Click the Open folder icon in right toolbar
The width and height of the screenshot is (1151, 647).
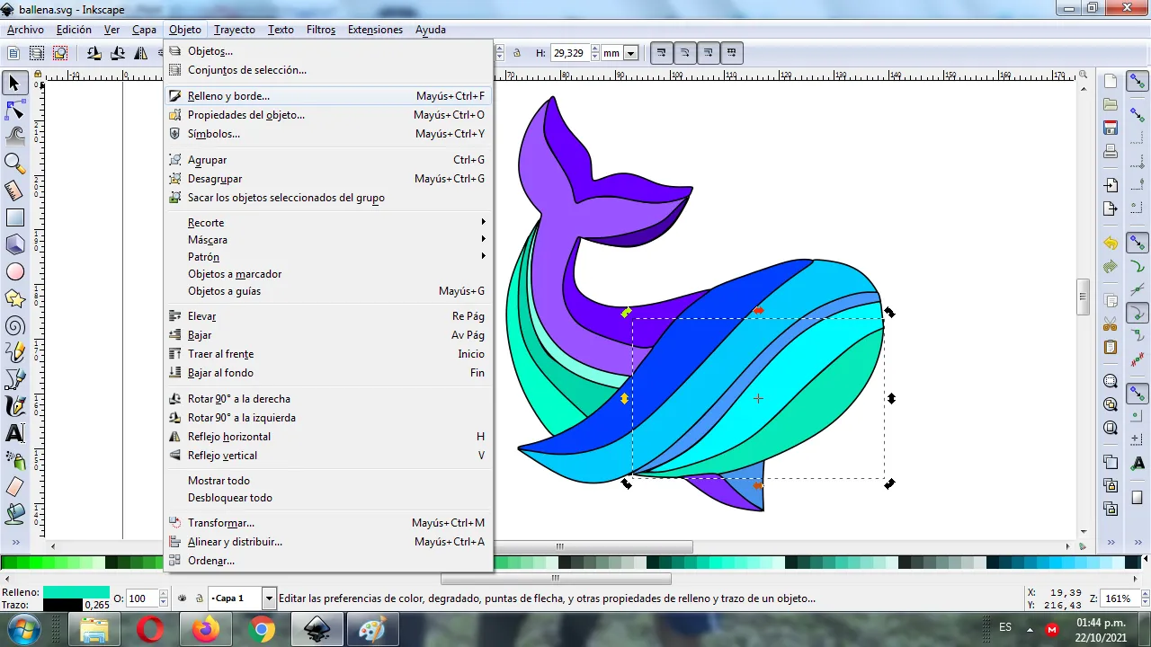tap(1111, 104)
